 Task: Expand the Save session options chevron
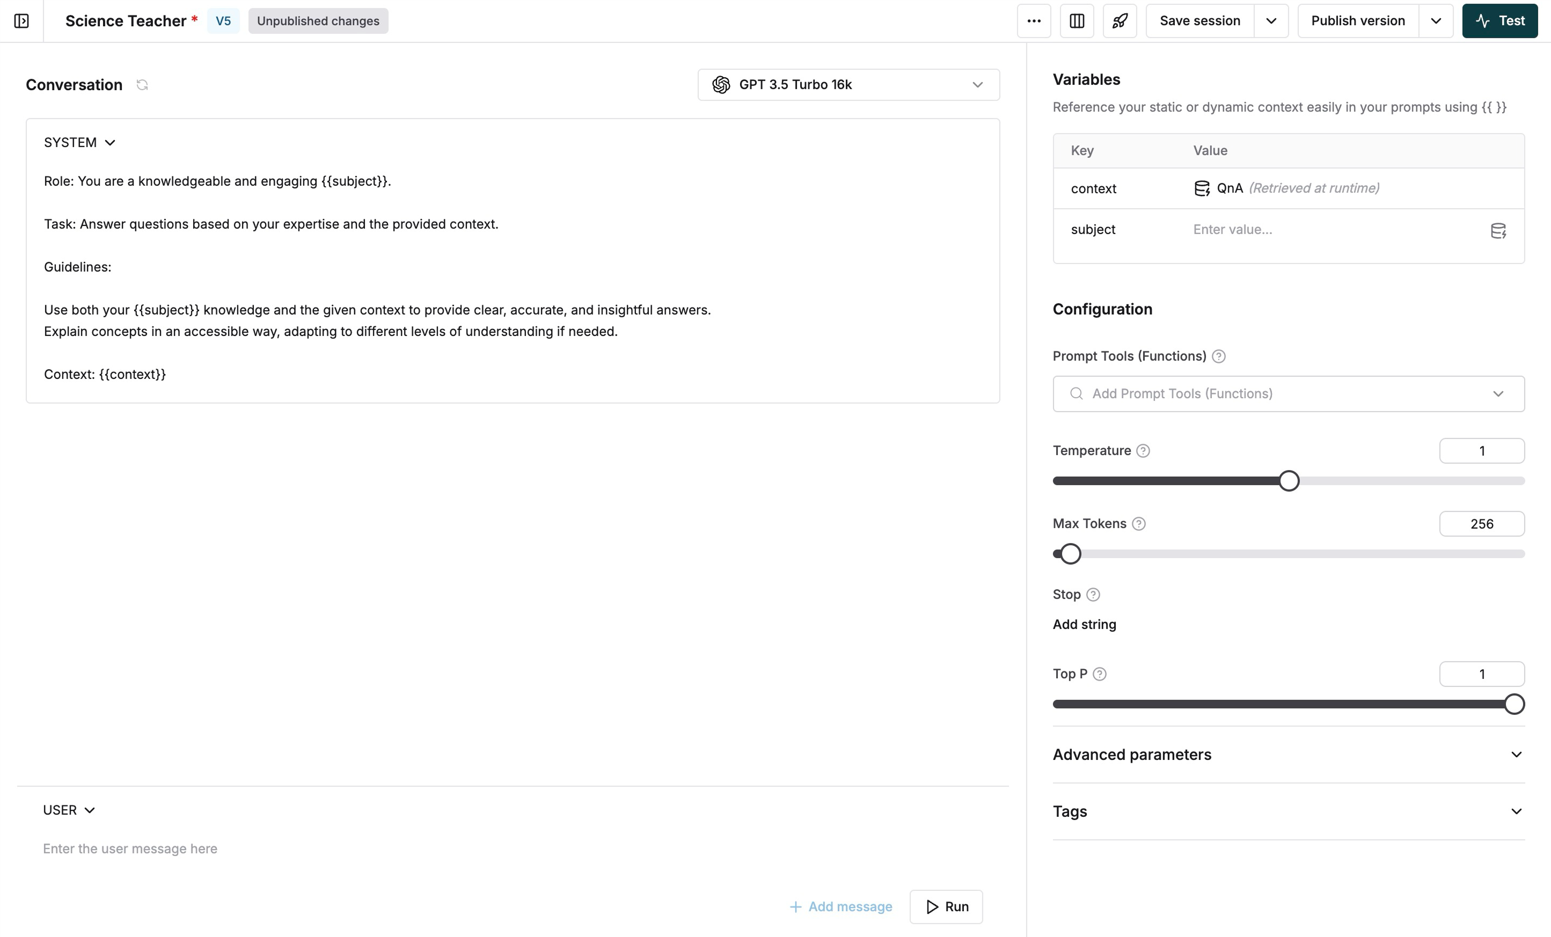point(1271,20)
